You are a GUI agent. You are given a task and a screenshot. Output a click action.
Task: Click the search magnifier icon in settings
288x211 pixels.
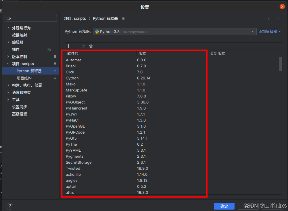click(x=9, y=18)
